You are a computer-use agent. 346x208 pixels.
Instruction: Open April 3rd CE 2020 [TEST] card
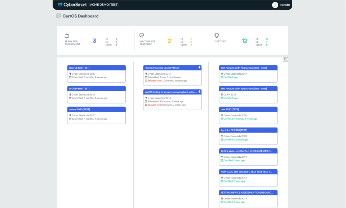(x=248, y=136)
